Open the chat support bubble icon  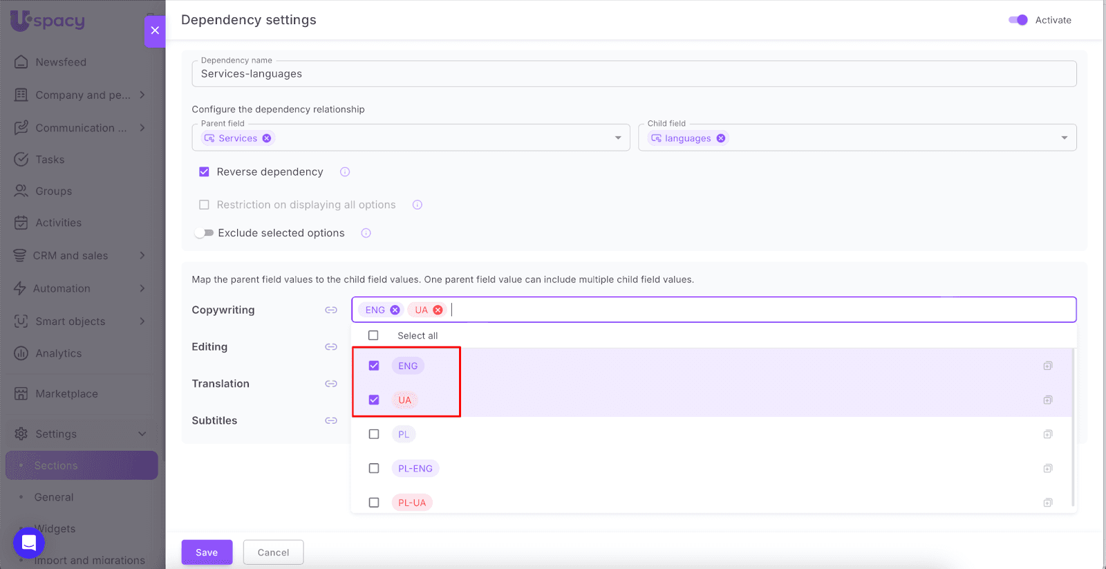tap(29, 542)
